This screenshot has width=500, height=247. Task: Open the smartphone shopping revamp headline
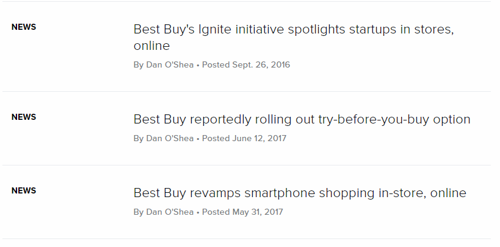pos(300,193)
